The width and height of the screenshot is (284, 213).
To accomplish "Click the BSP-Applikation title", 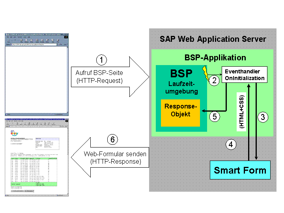I will [215, 58].
